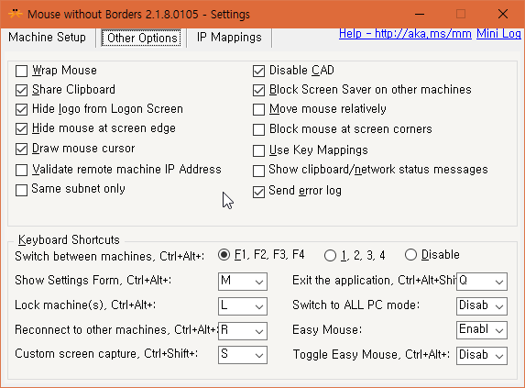Screen dimensions: 525x388
Task: Minimize the Settings window
Action: [420, 14]
